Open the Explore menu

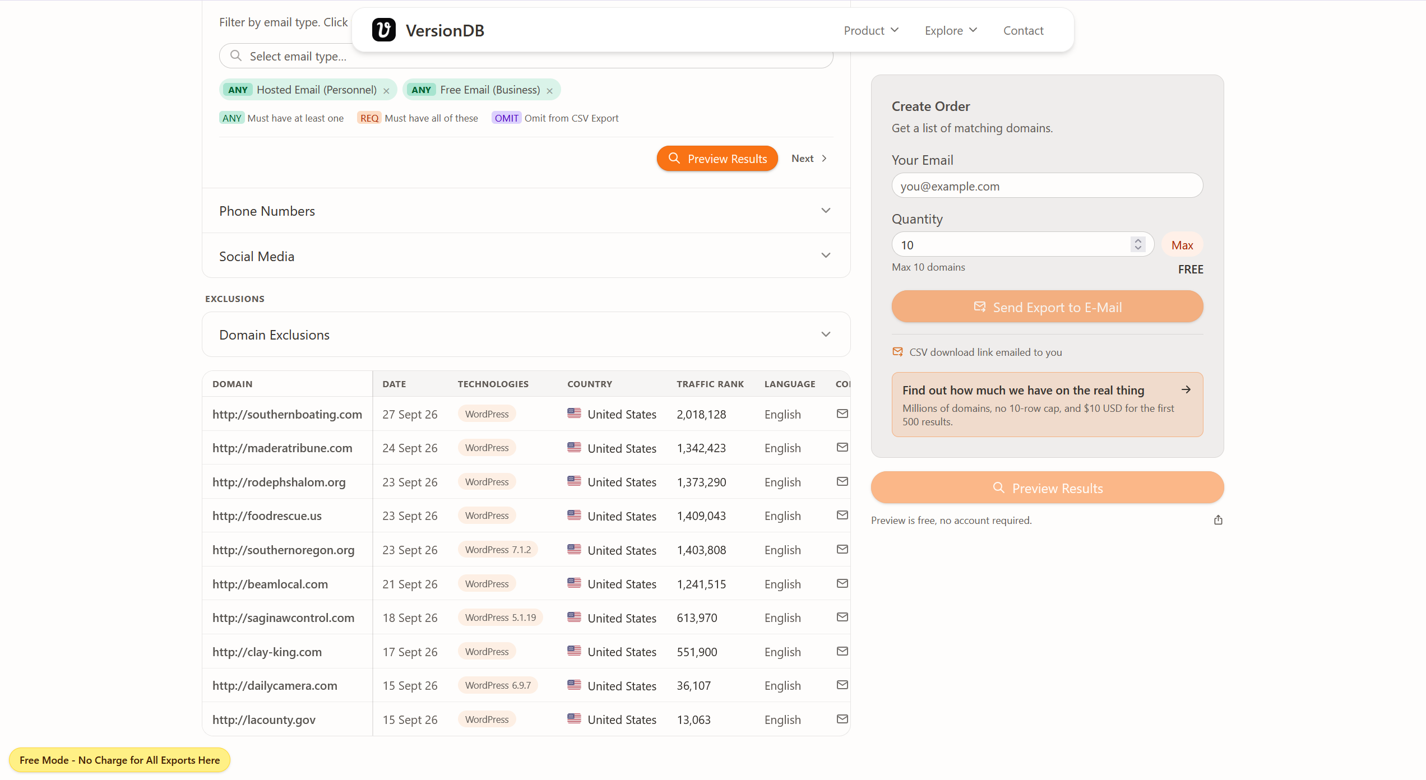[951, 30]
